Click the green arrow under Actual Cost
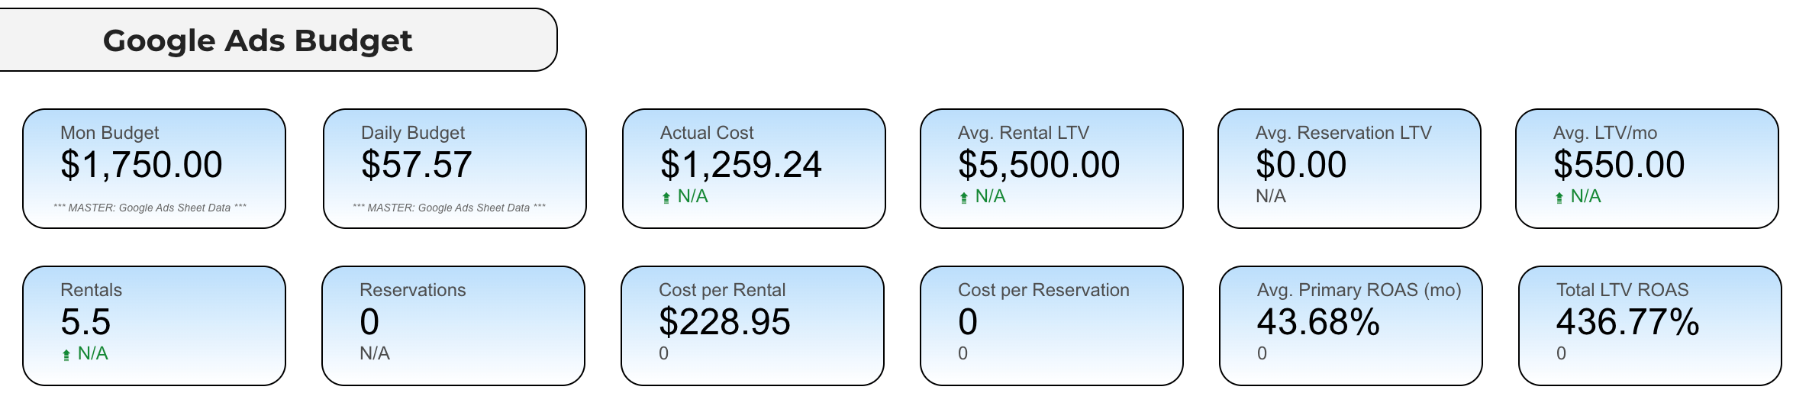The image size is (1809, 406). (666, 198)
